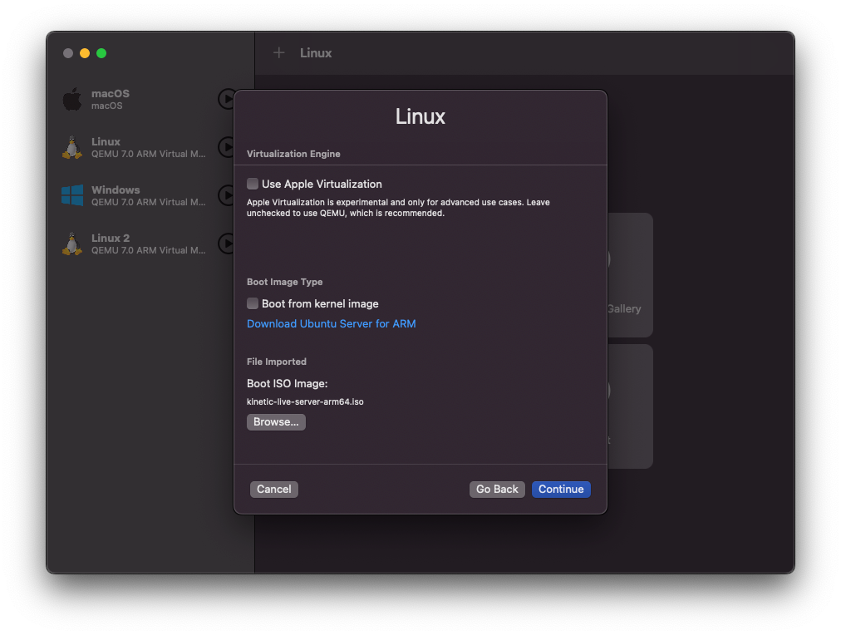Run the Linux 2 VM play button
Screen dimensions: 841x635
coord(227,244)
